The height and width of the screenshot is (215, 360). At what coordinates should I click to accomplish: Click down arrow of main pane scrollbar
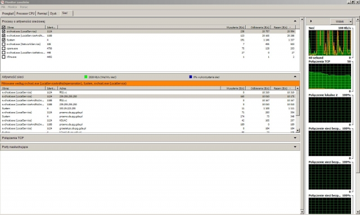[302, 212]
